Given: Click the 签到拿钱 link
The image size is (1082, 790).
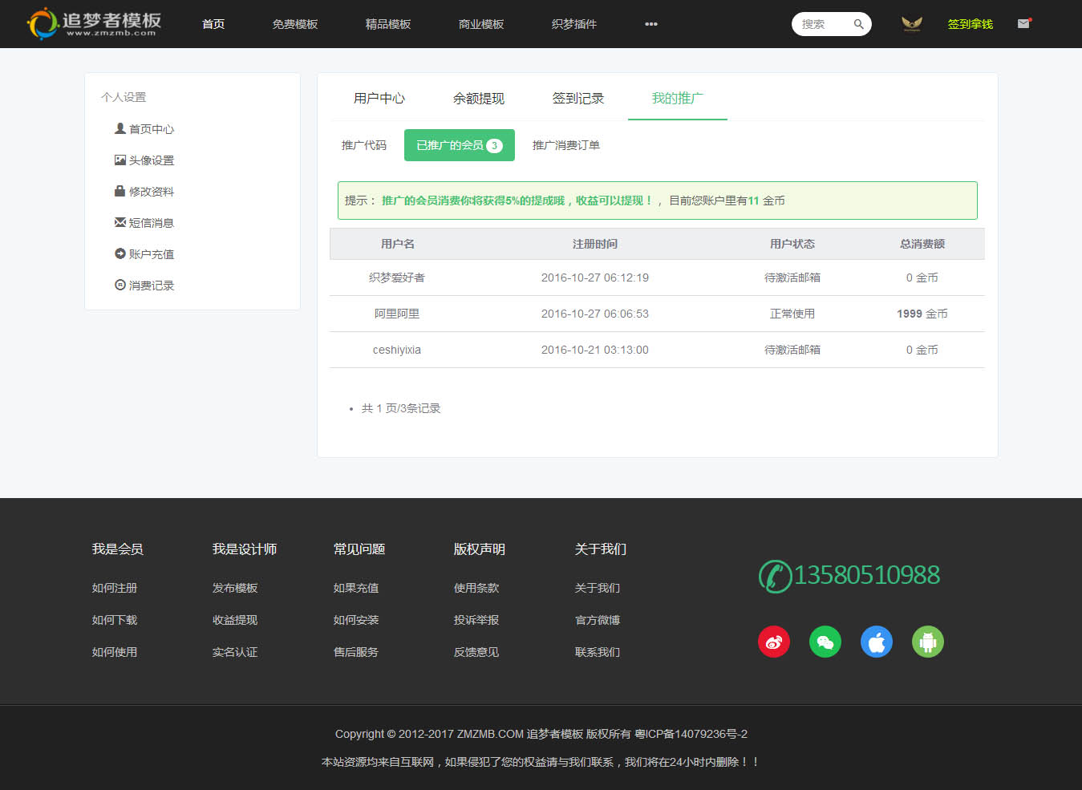Looking at the screenshot, I should point(970,24).
